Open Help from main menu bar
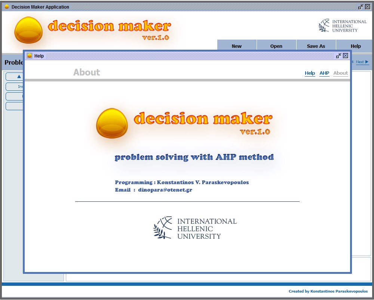Viewport: 374px width, 300px height. [x=356, y=46]
